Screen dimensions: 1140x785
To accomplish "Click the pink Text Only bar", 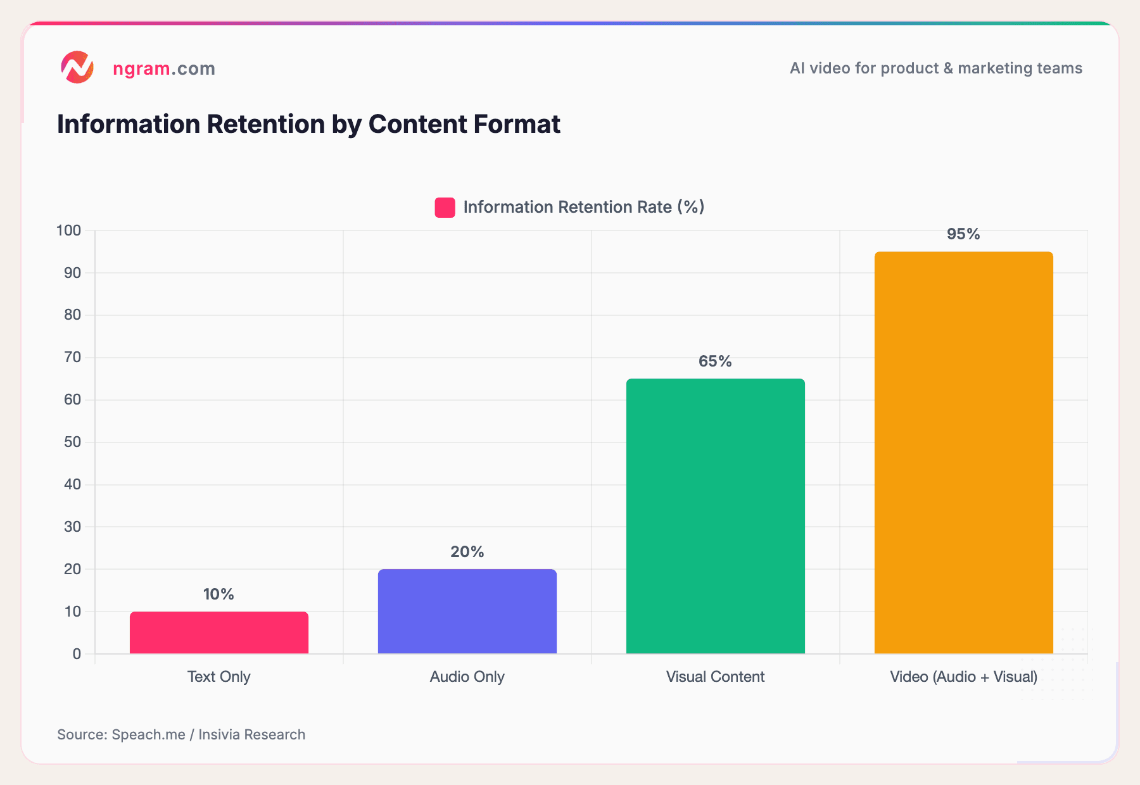I will coord(218,633).
